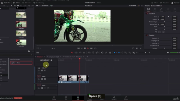The width and height of the screenshot is (180, 101).
Task: Open the Edit Index panel
Action: pyautogui.click(x=26, y=3)
